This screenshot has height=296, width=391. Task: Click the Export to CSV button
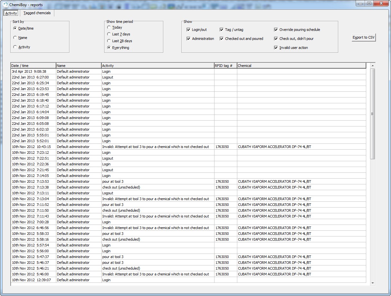coord(363,38)
